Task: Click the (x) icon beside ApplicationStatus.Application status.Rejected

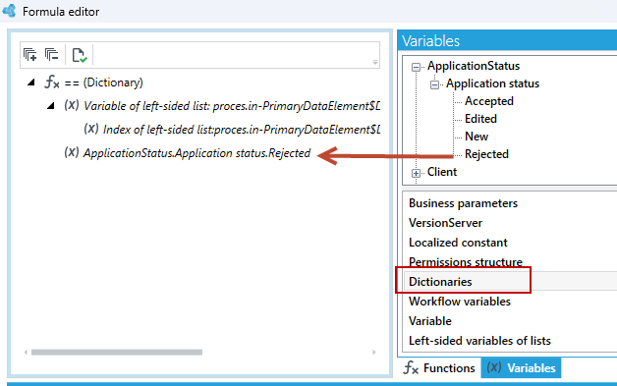Action: tap(71, 152)
